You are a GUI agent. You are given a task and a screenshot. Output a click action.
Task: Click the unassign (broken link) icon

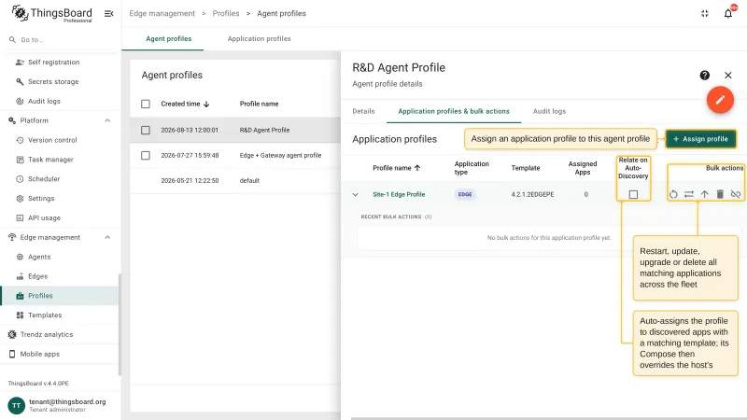736,194
